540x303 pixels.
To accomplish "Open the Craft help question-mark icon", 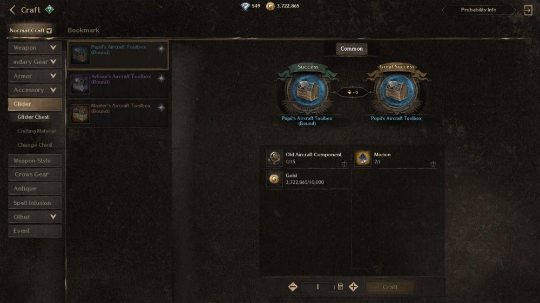I will coord(50,9).
